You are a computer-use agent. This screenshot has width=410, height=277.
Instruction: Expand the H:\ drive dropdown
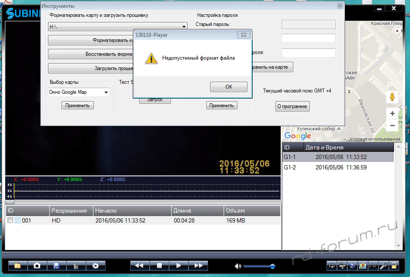[x=183, y=27]
